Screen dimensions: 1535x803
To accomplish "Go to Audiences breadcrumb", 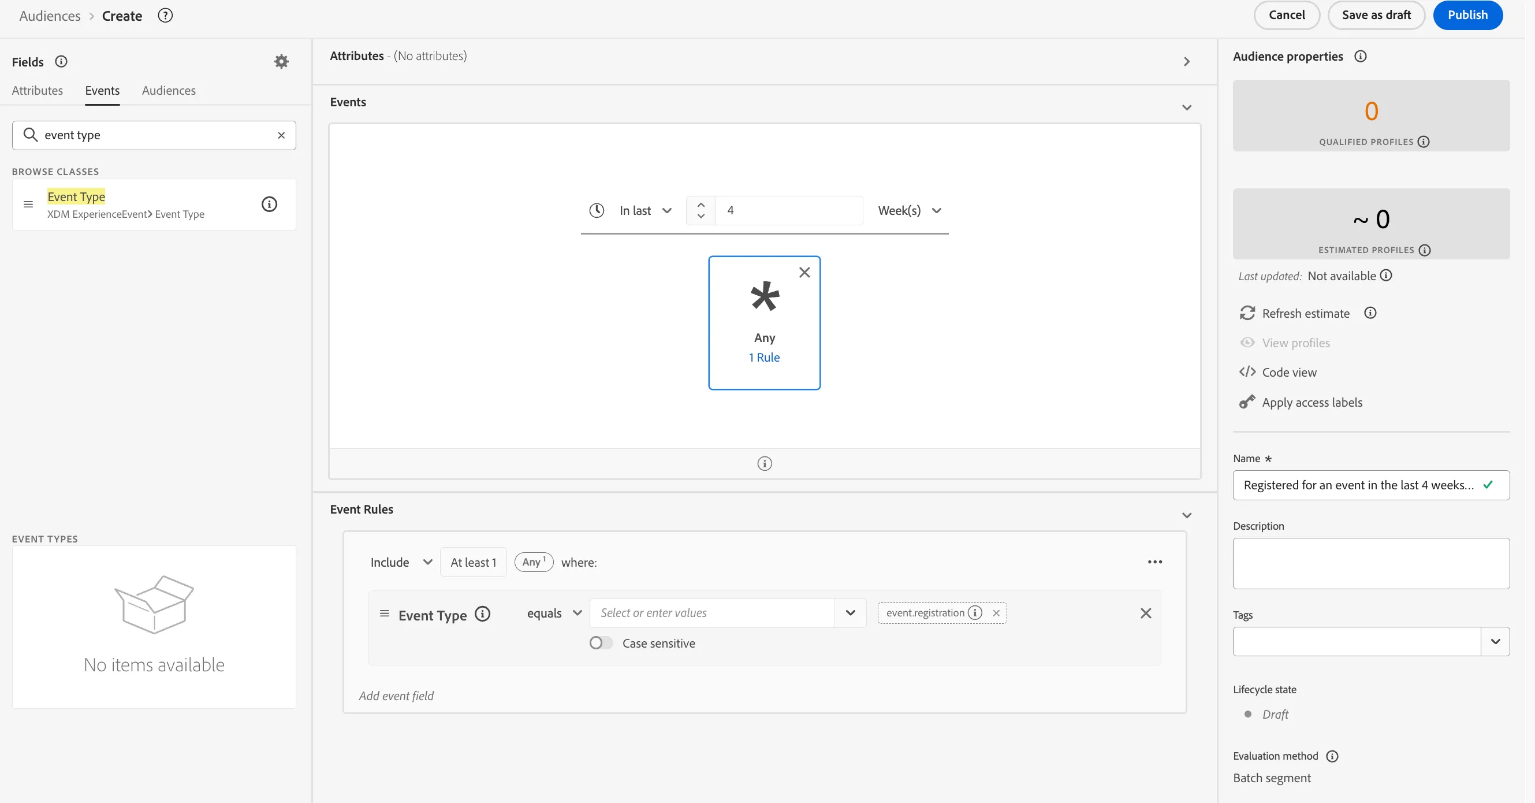I will [x=50, y=16].
